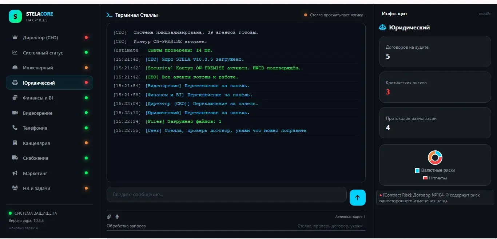This screenshot has height=239, width=497.
Task: Send the message with the arrow button
Action: (x=357, y=198)
